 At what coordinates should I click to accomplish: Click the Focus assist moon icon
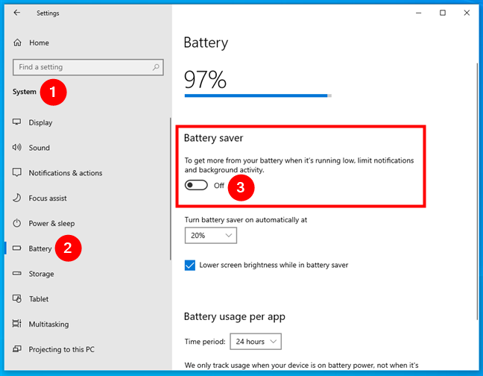coord(16,198)
